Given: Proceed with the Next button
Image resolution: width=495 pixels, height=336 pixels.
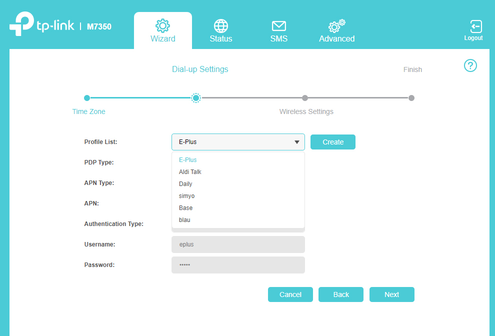Looking at the screenshot, I should pos(392,294).
